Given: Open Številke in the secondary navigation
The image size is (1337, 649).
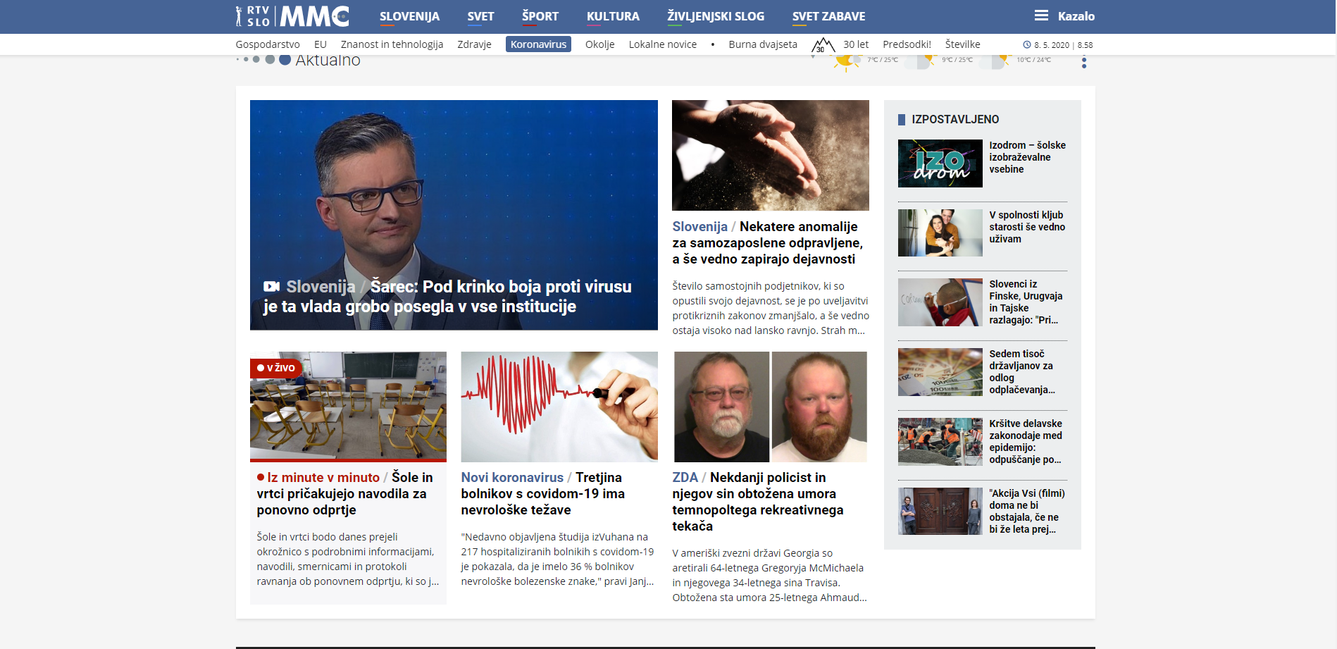Looking at the screenshot, I should click(962, 44).
